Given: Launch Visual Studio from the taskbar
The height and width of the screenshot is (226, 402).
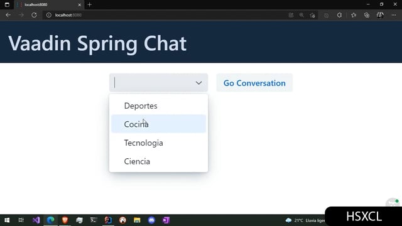Looking at the screenshot, I should coord(36,220).
